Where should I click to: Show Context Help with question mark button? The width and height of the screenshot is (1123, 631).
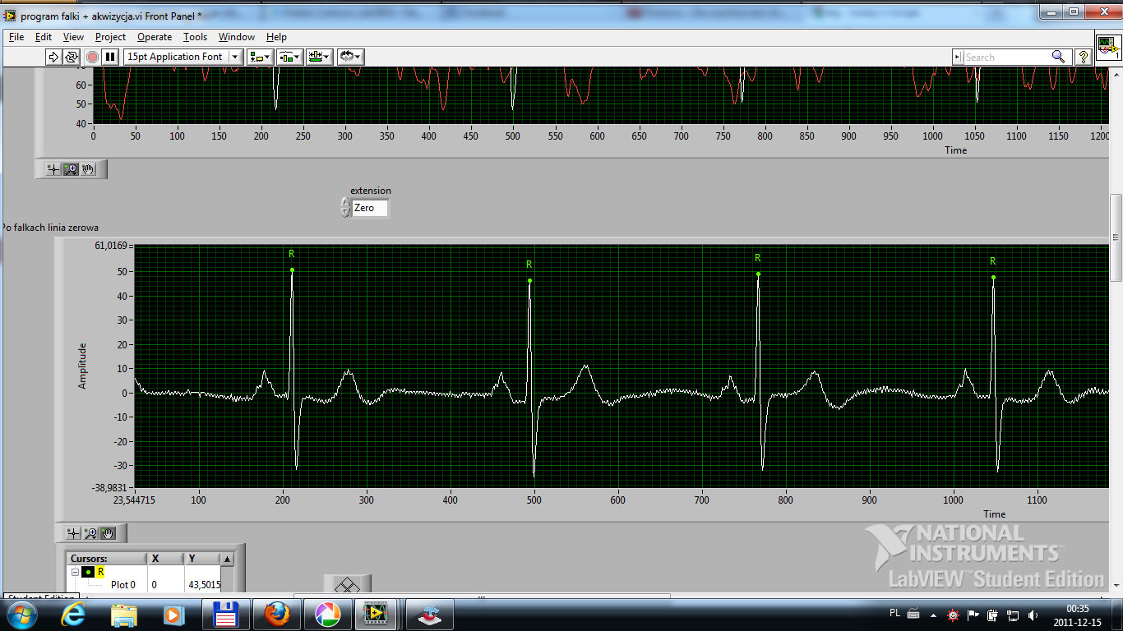pyautogui.click(x=1084, y=57)
